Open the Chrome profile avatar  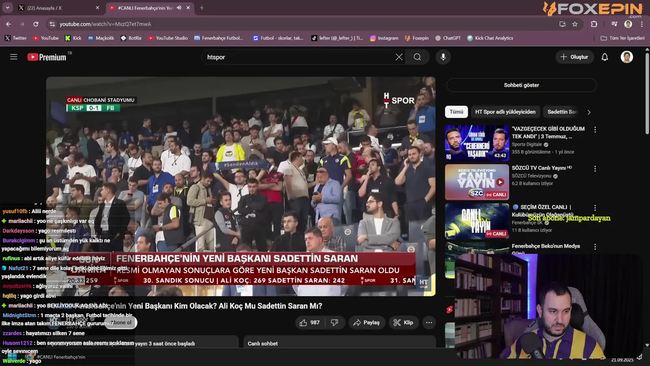(x=628, y=24)
